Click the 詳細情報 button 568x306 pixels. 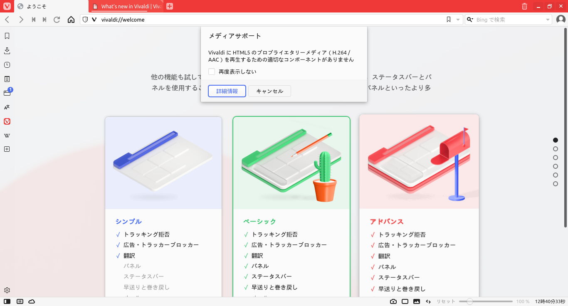[x=227, y=91]
